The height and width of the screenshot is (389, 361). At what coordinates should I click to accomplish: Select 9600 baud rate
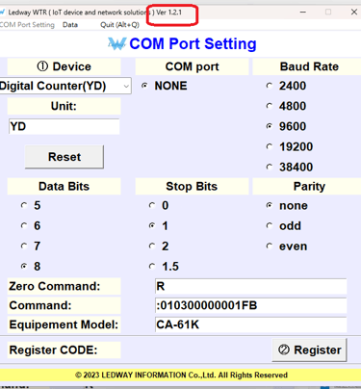tap(270, 126)
